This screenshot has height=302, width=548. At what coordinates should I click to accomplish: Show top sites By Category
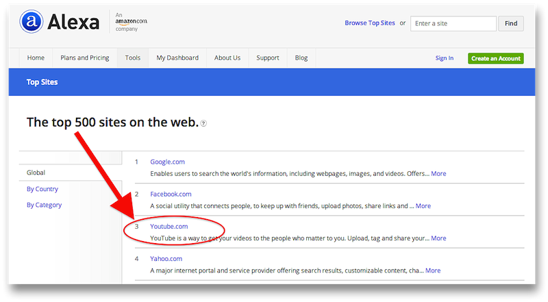pos(44,205)
